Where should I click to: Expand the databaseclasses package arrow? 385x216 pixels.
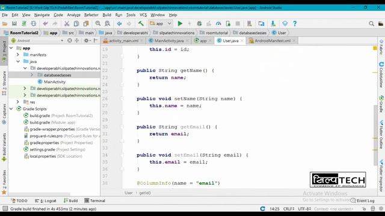pyautogui.click(x=32, y=75)
